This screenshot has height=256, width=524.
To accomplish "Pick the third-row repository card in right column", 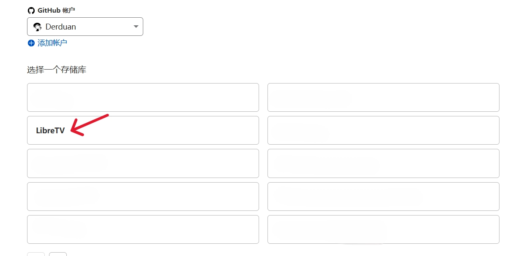I will point(383,163).
